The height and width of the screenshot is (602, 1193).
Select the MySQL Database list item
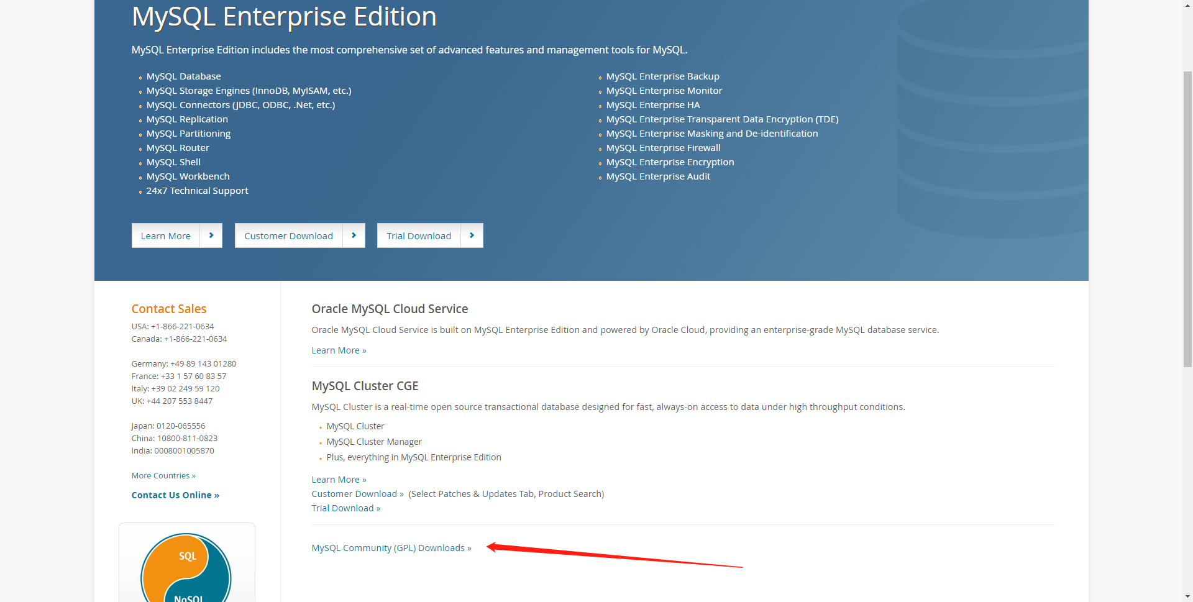(x=184, y=76)
